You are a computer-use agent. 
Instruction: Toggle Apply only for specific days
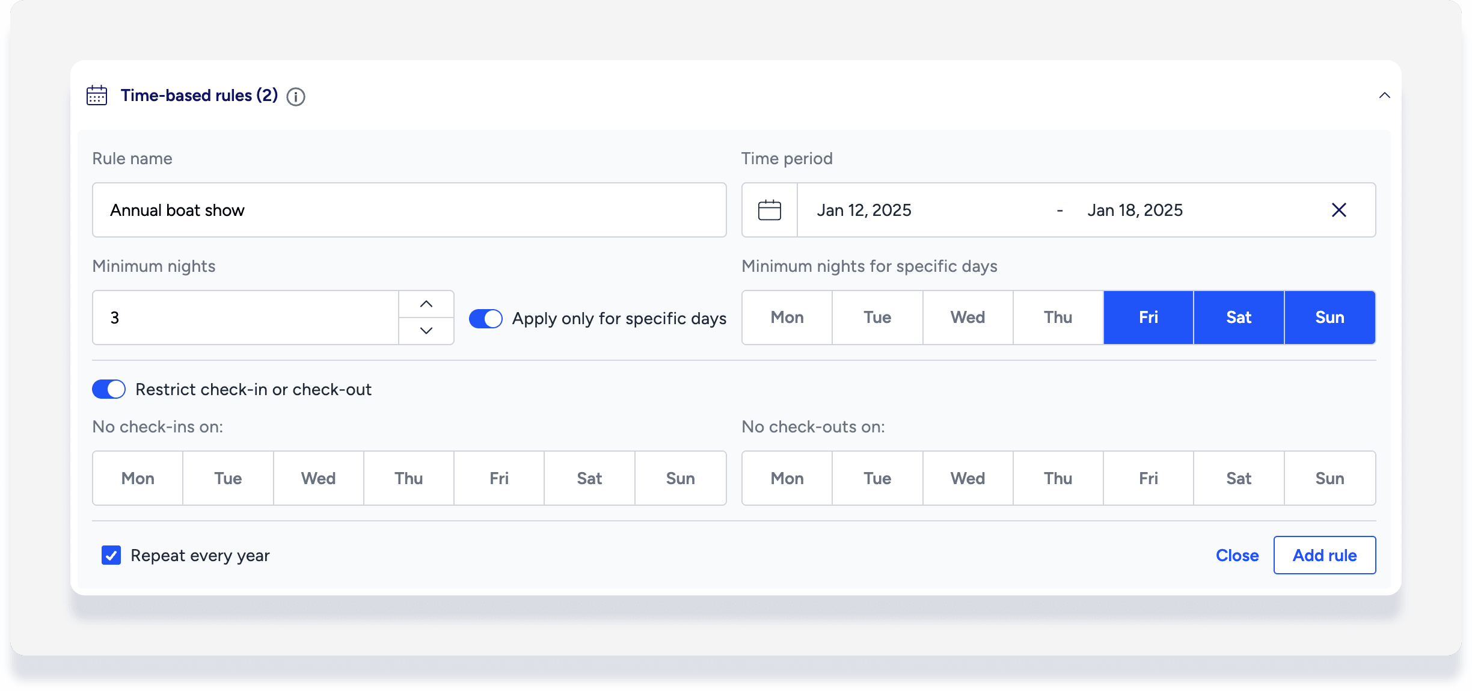click(x=486, y=318)
